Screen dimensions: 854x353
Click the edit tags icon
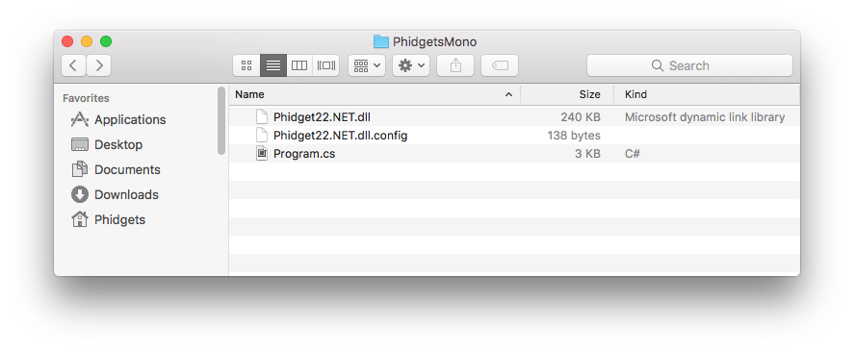tap(500, 65)
